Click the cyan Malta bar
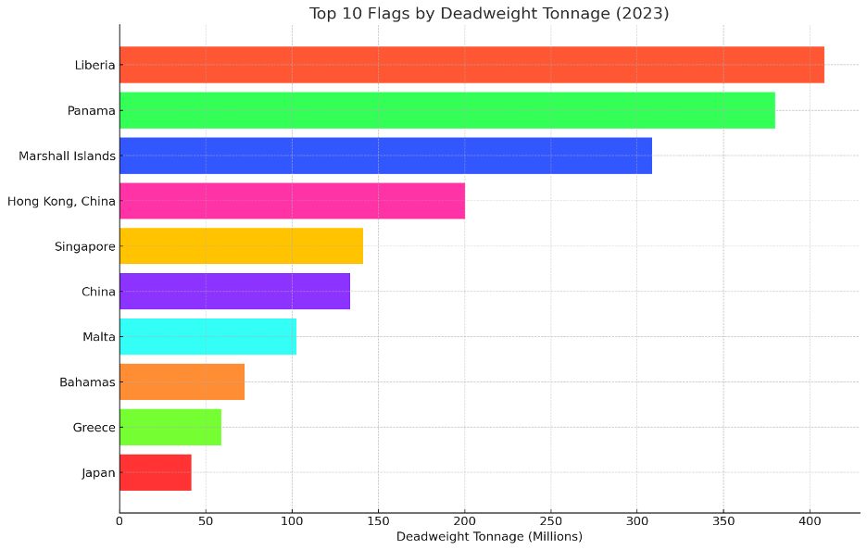 pos(207,337)
